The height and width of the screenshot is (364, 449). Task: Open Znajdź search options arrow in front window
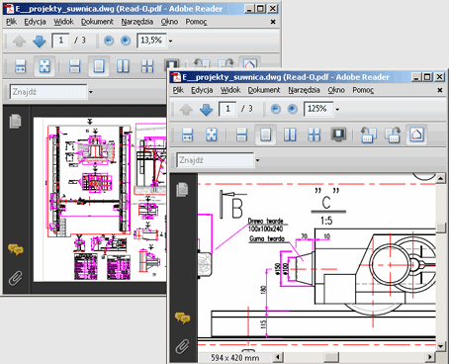tap(258, 160)
